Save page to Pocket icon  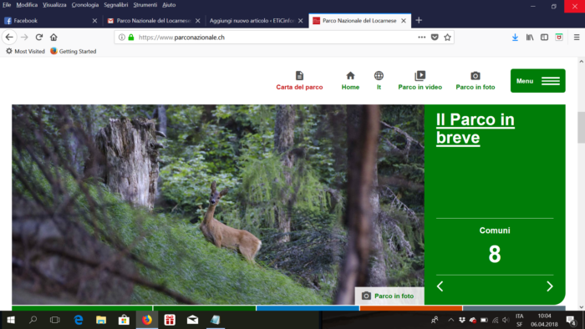[x=435, y=37]
